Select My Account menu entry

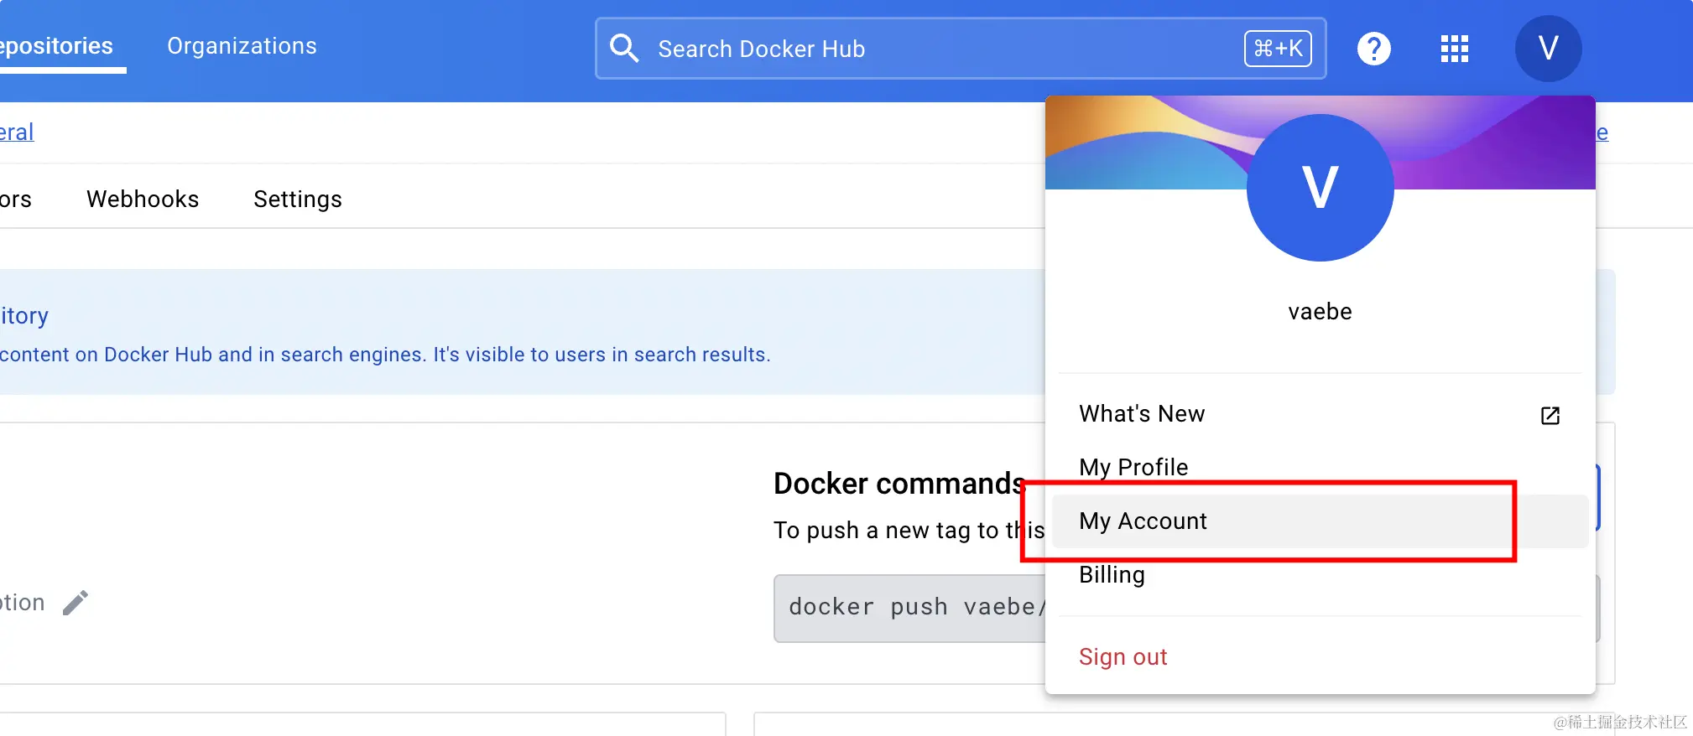click(1320, 521)
